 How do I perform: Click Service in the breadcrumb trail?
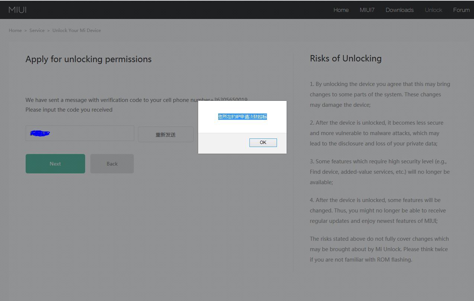[37, 31]
